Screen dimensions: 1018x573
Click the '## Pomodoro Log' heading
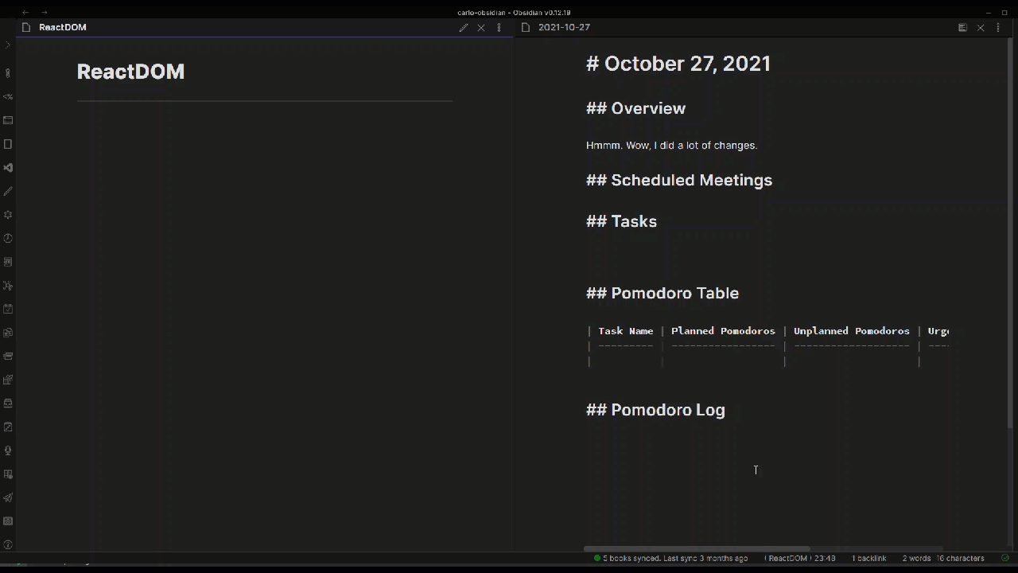655,410
